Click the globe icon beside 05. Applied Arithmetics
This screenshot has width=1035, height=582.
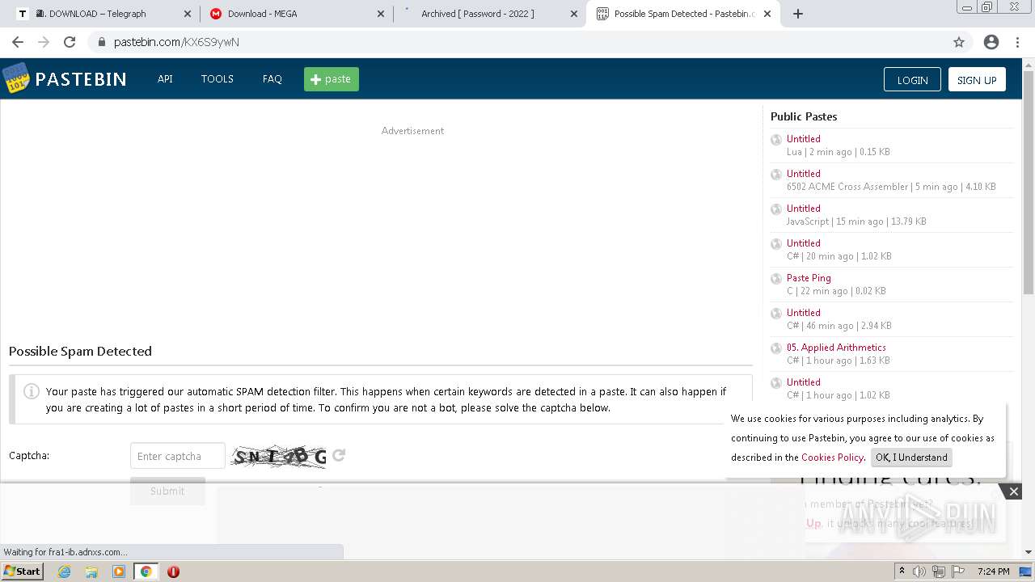(776, 348)
